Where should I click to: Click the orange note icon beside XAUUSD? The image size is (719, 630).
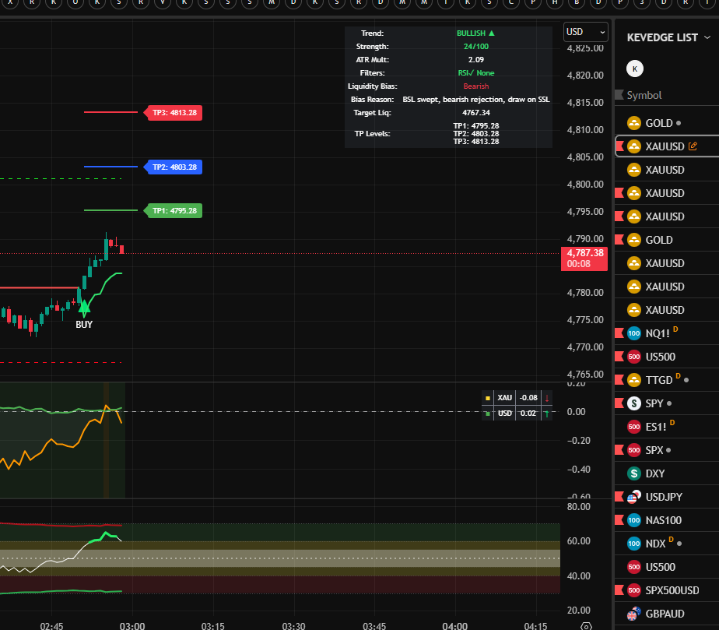pos(693,146)
